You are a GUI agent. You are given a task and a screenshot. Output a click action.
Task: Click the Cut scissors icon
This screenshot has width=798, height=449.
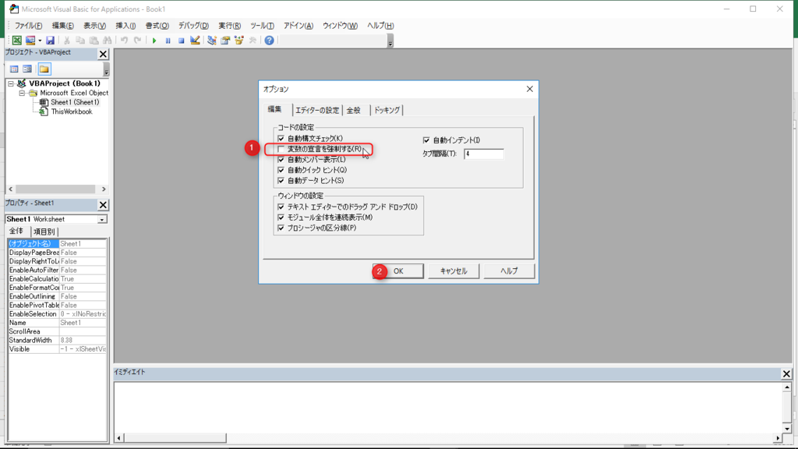point(67,41)
